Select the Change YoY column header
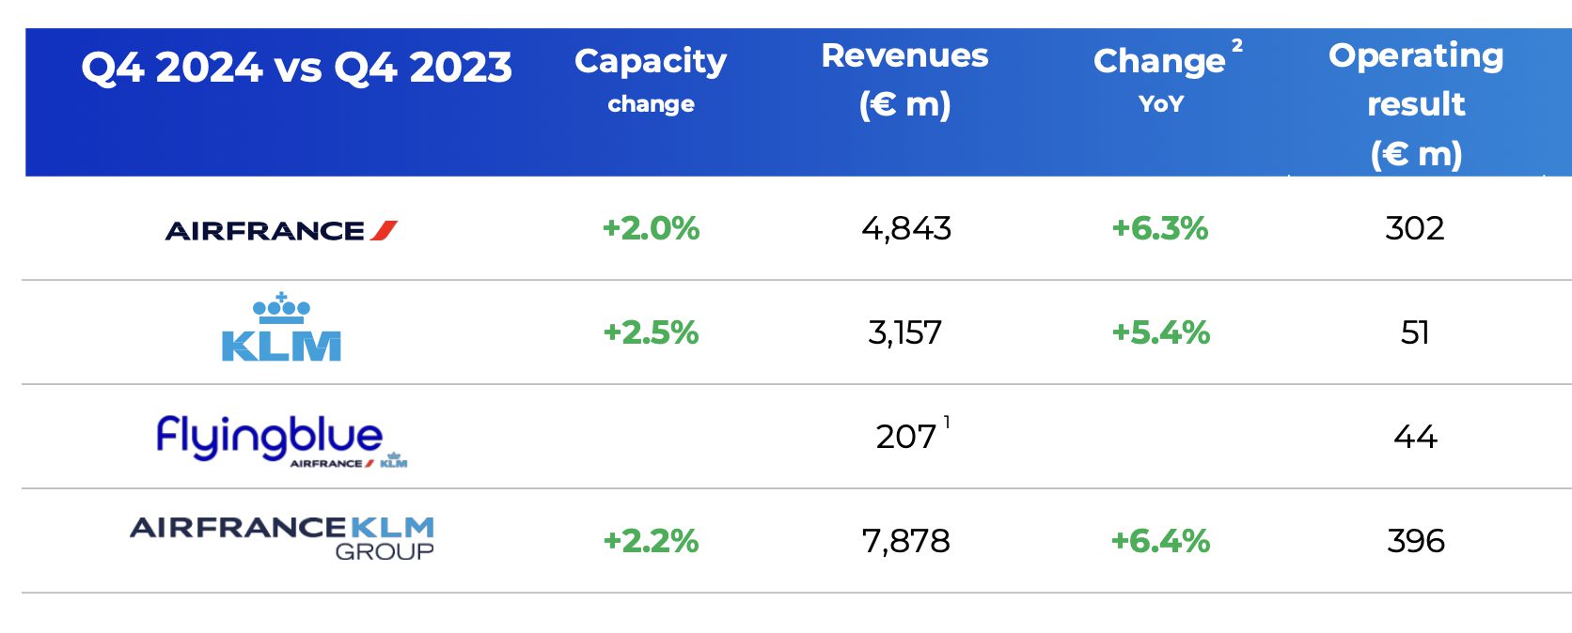 click(1160, 79)
